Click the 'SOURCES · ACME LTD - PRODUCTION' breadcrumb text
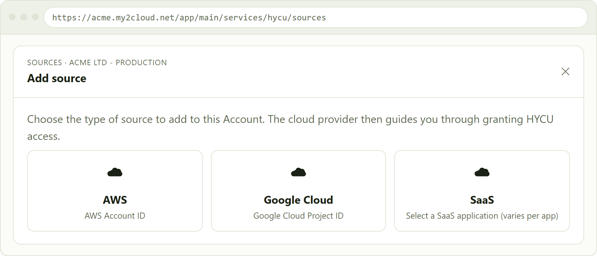 [x=97, y=62]
